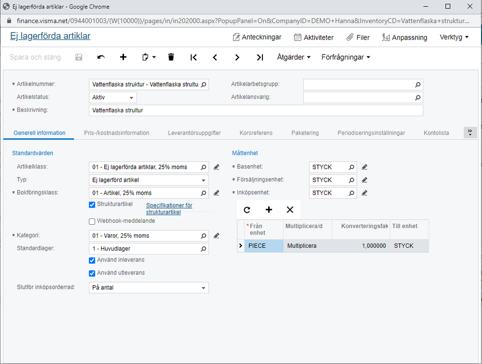This screenshot has height=364, width=482.
Task: Add a row to the unit conversion grid
Action: [x=269, y=210]
